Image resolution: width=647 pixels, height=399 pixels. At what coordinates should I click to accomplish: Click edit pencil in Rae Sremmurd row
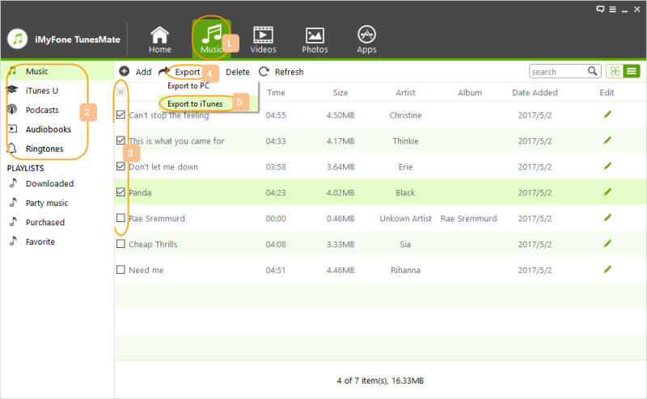point(607,218)
